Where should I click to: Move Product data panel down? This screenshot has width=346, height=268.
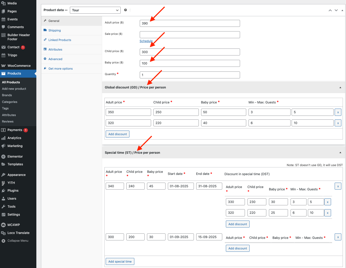(336, 10)
